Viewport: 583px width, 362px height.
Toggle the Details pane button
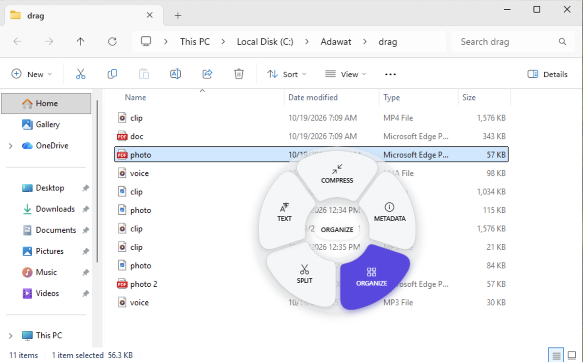click(548, 74)
